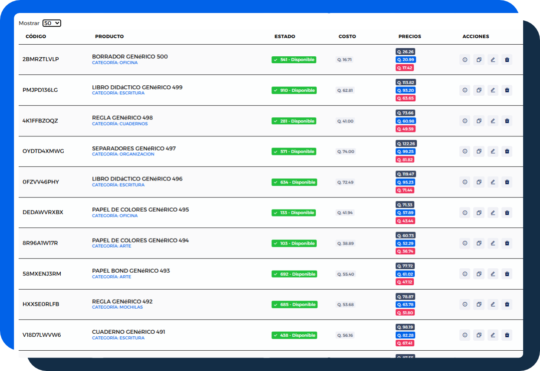The width and height of the screenshot is (540, 371).
Task: Remove SEPARADORES GENÉRICO 497 via trash icon
Action: click(x=507, y=152)
